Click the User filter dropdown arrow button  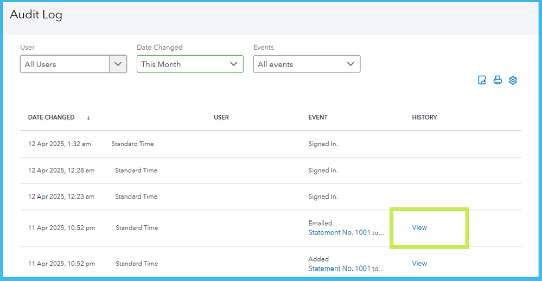click(118, 64)
